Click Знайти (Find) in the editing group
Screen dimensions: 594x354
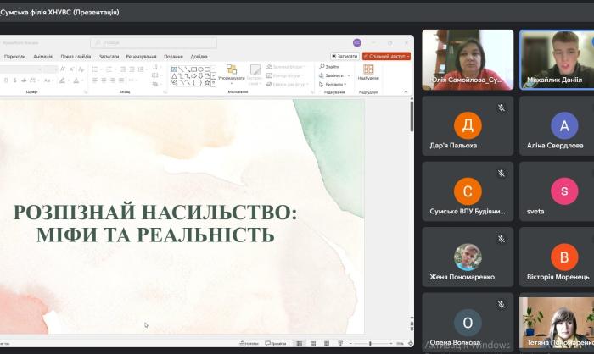331,66
